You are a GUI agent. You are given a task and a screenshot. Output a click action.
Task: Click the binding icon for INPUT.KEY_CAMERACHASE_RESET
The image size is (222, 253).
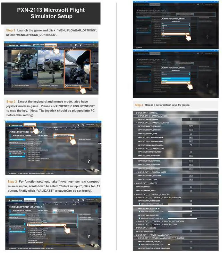(191, 152)
